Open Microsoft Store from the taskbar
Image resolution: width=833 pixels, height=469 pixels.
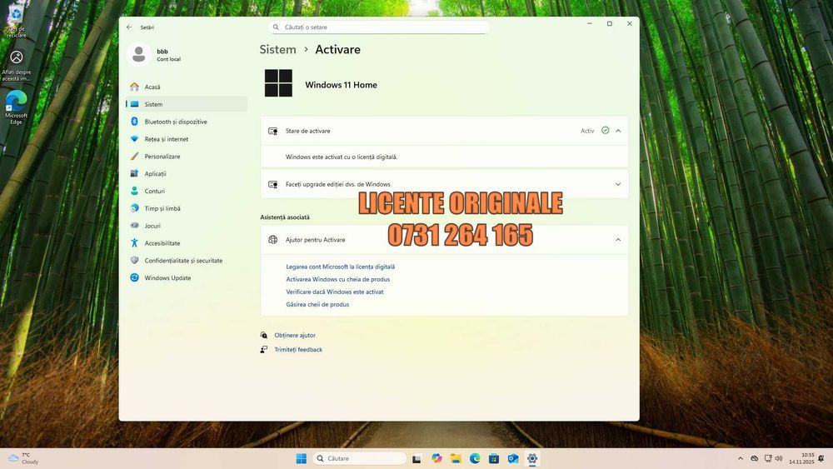[x=494, y=458]
